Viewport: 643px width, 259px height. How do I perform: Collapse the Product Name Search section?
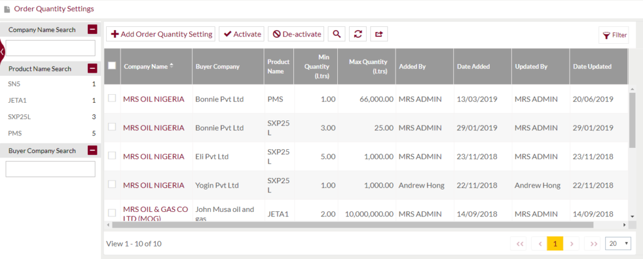click(x=93, y=68)
